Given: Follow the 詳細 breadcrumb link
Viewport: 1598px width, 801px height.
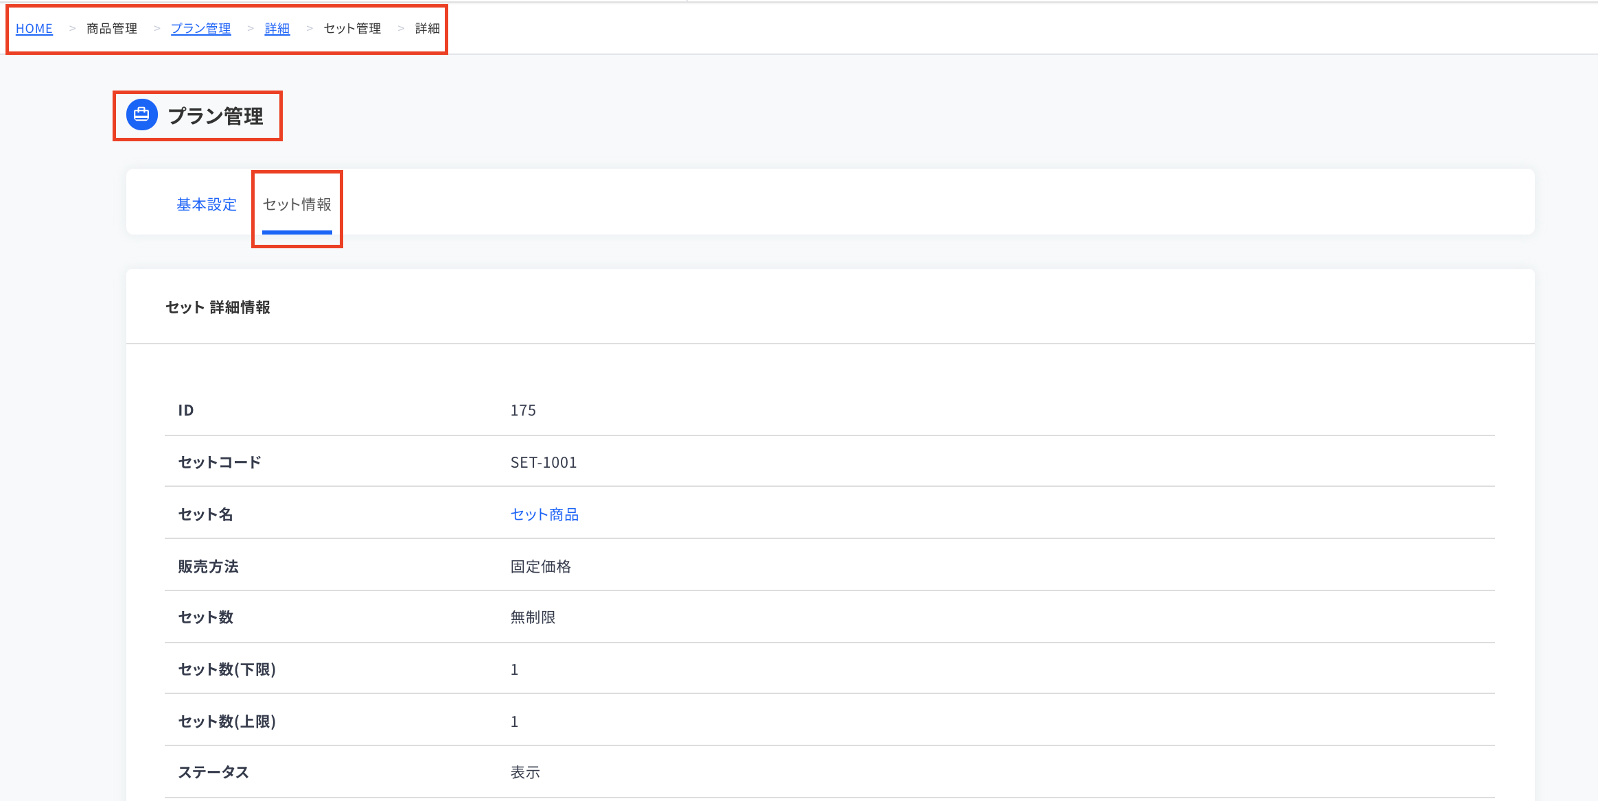Looking at the screenshot, I should [277, 28].
